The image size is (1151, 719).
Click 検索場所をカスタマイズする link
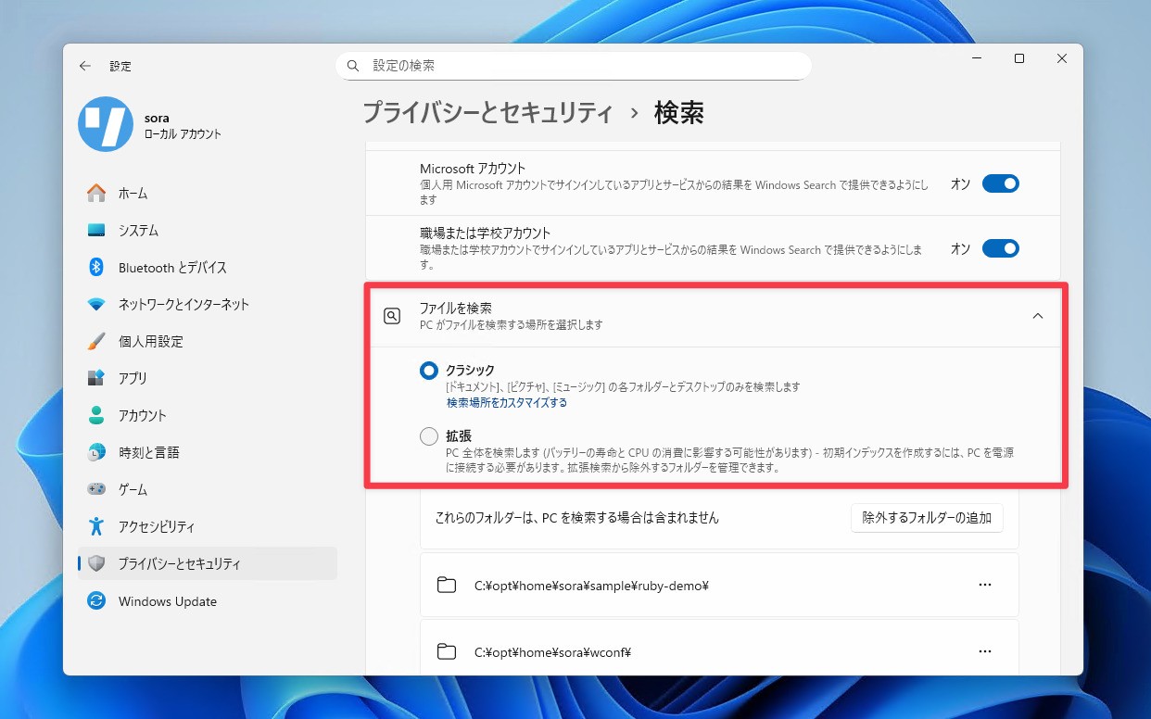pyautogui.click(x=507, y=403)
